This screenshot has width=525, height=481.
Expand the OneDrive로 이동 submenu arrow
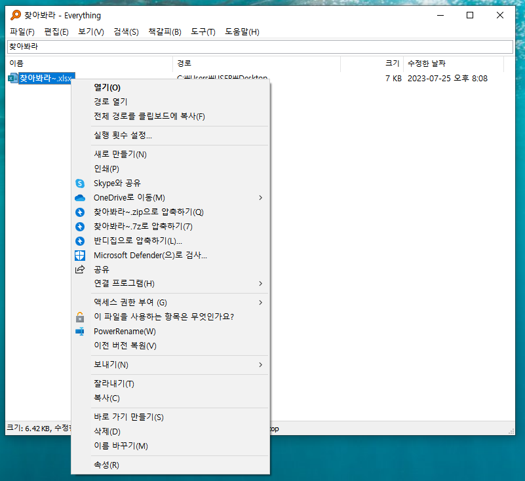[x=260, y=198]
